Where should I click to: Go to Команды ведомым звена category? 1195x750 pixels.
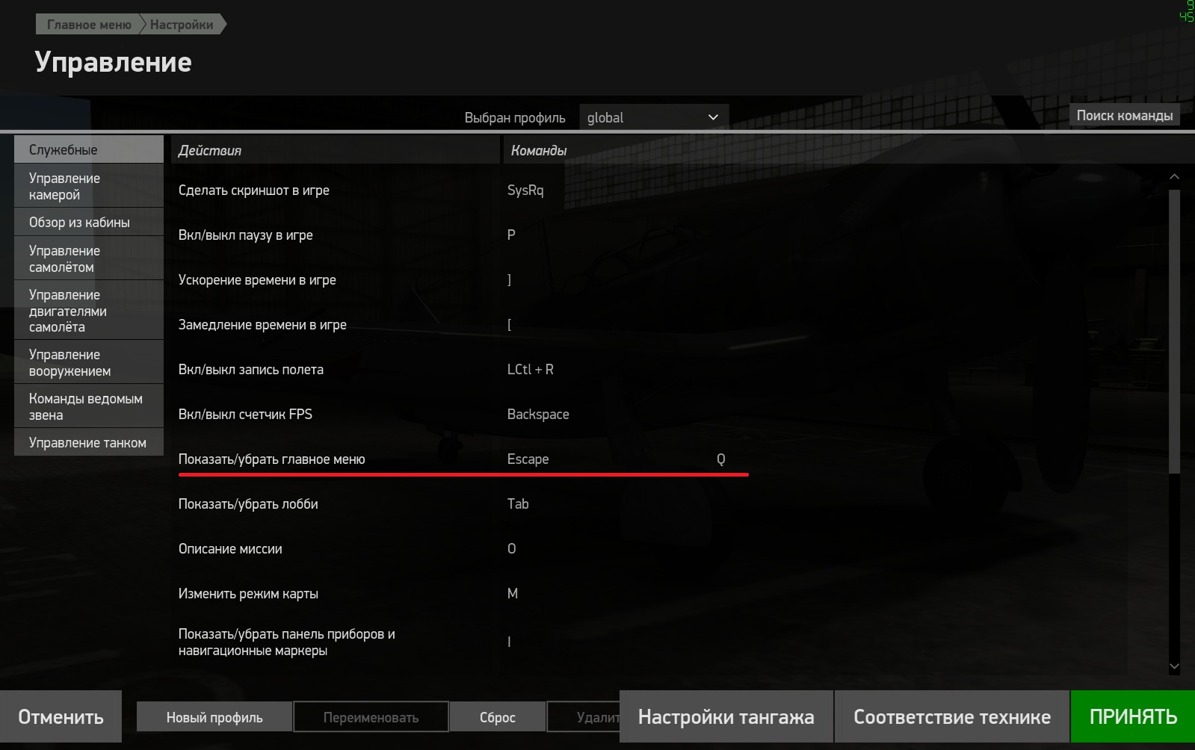[89, 406]
